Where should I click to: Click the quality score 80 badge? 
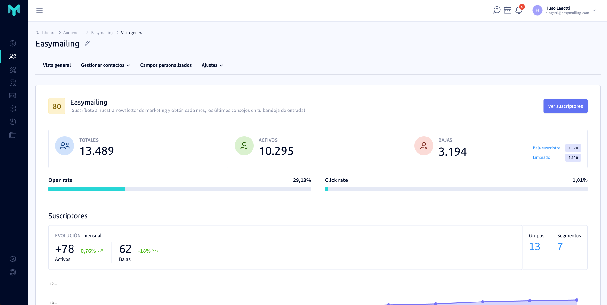coord(57,106)
